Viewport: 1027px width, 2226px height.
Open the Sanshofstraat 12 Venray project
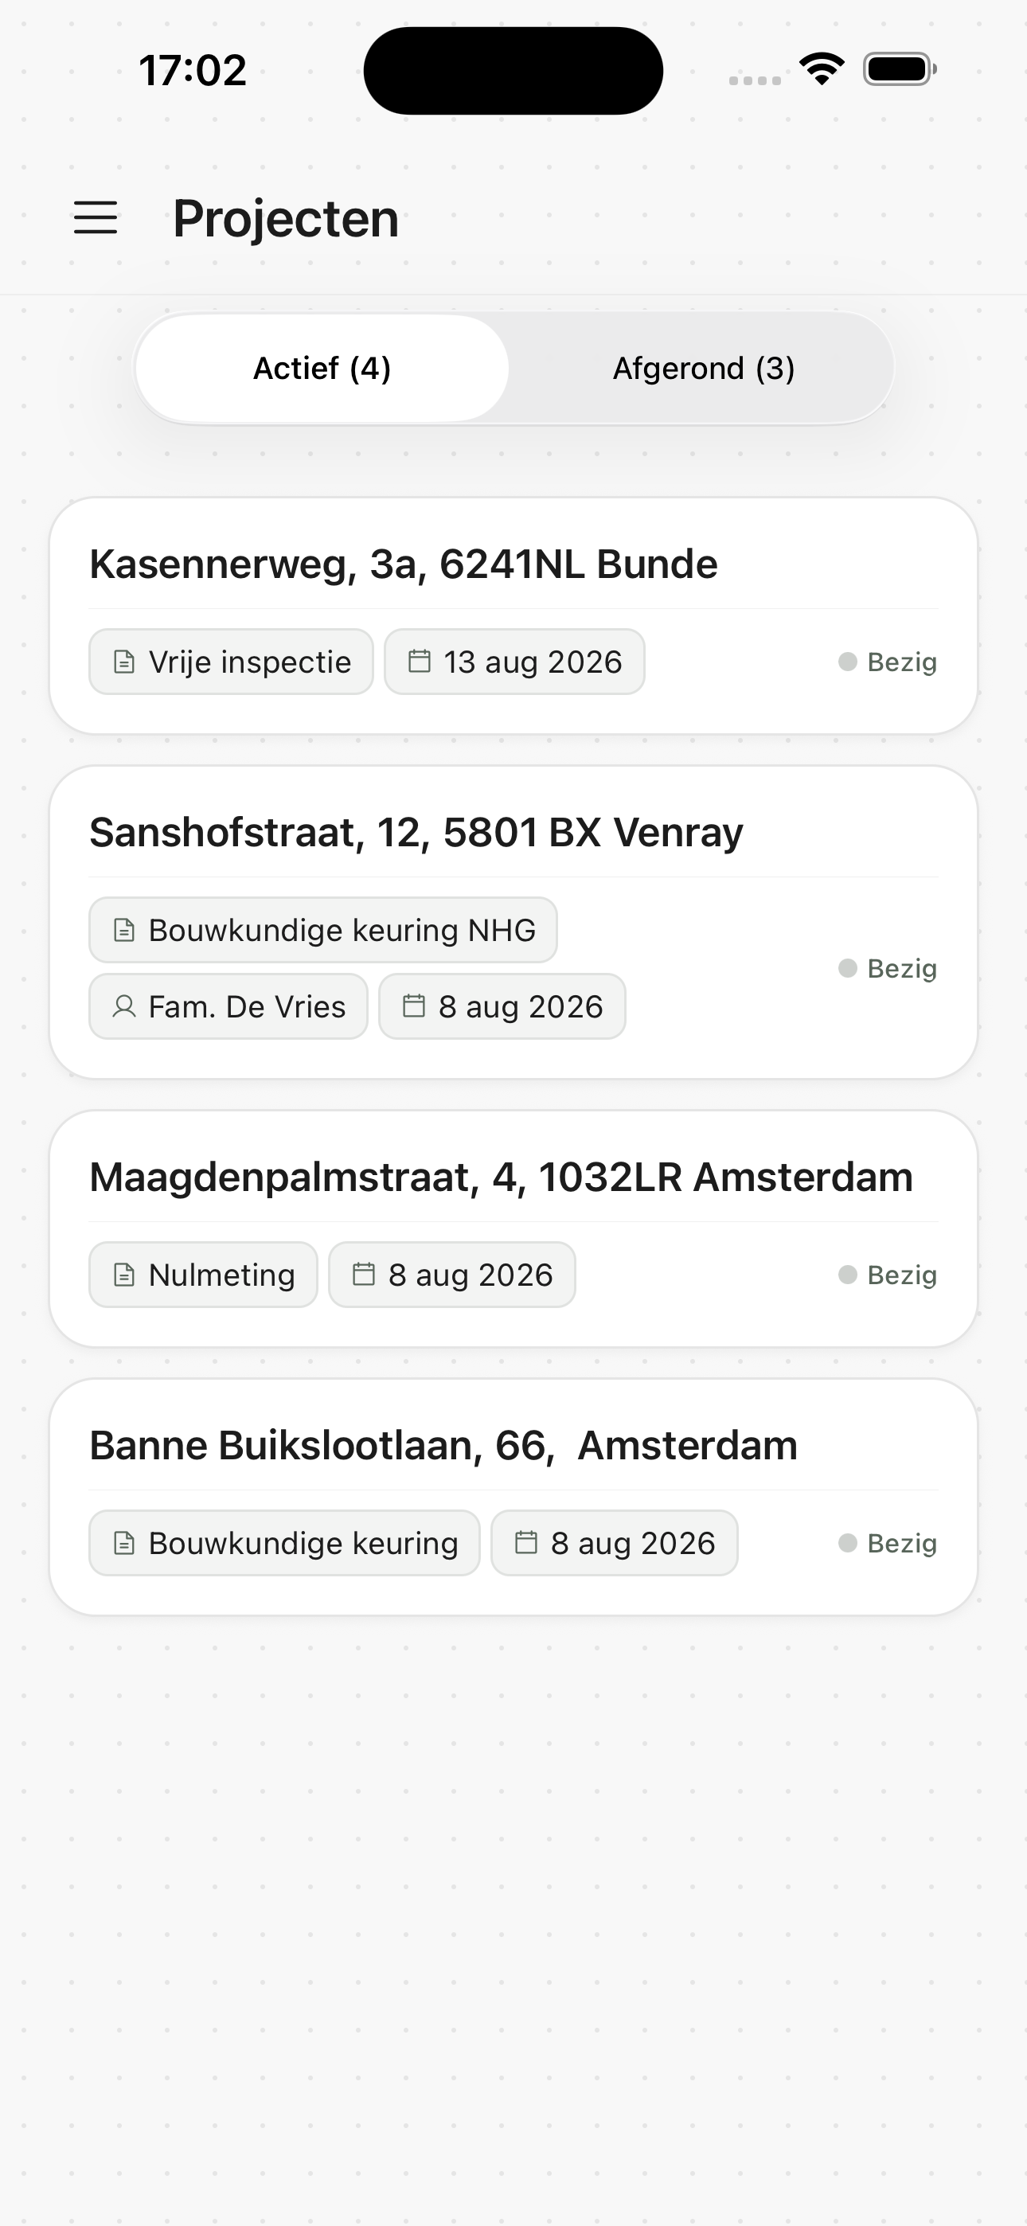point(513,922)
